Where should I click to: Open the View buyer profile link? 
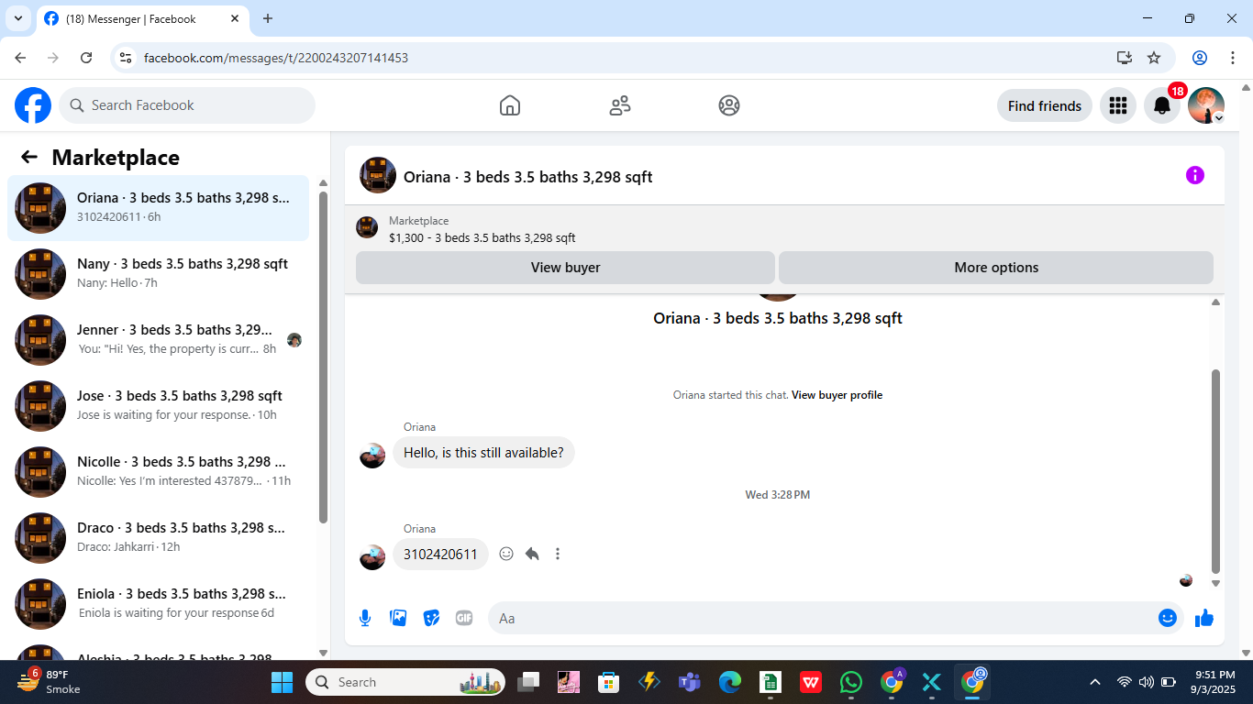pos(837,395)
